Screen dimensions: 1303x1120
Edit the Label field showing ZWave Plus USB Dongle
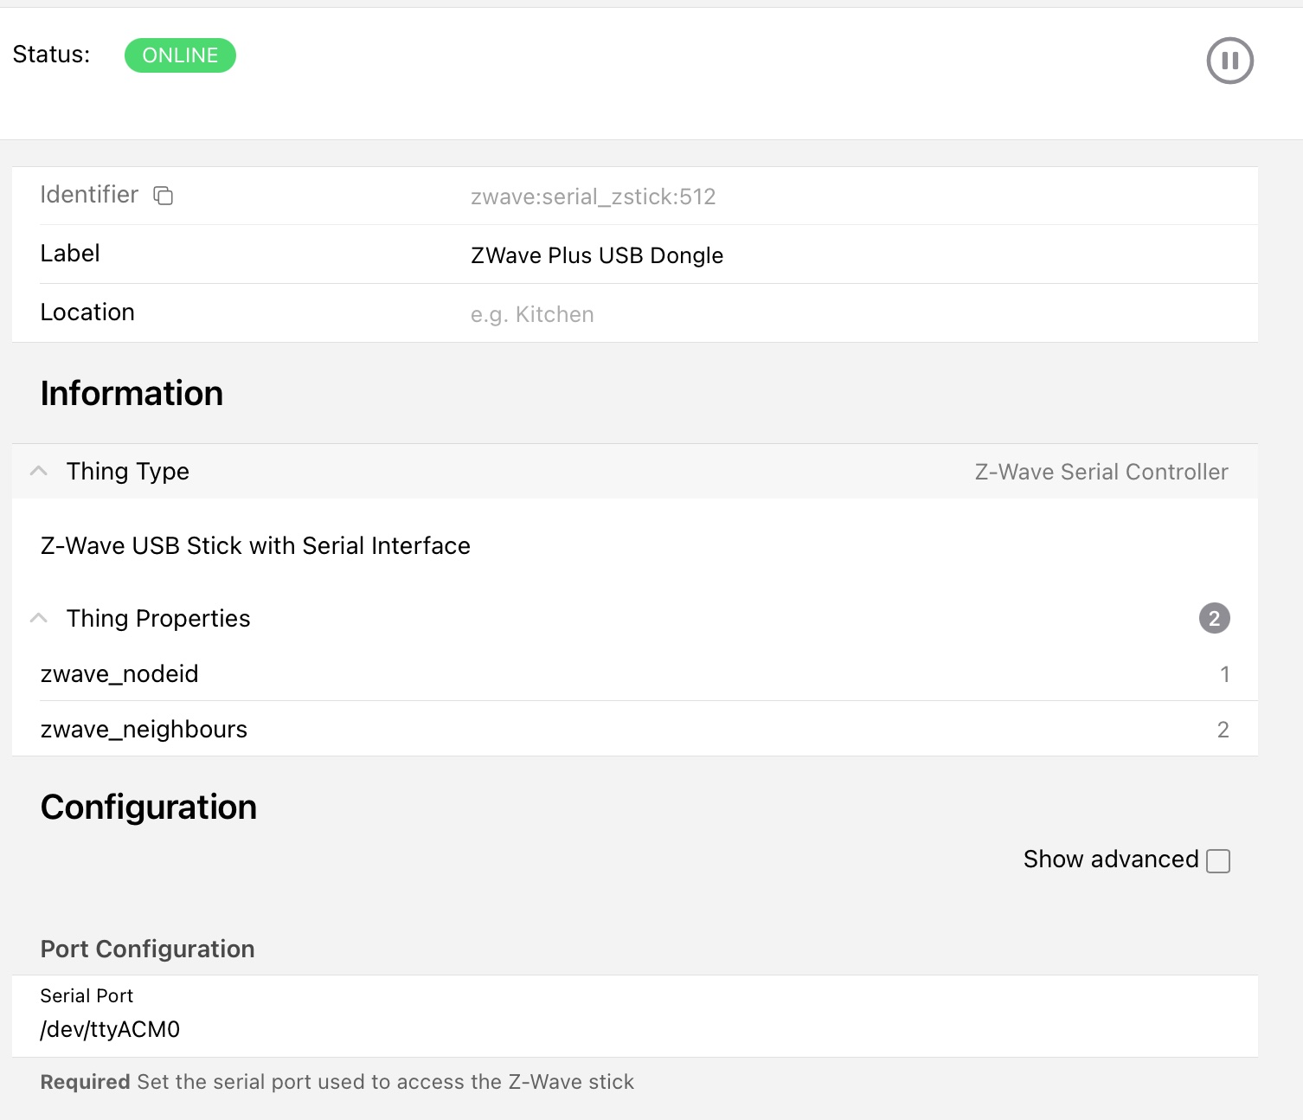coord(596,254)
